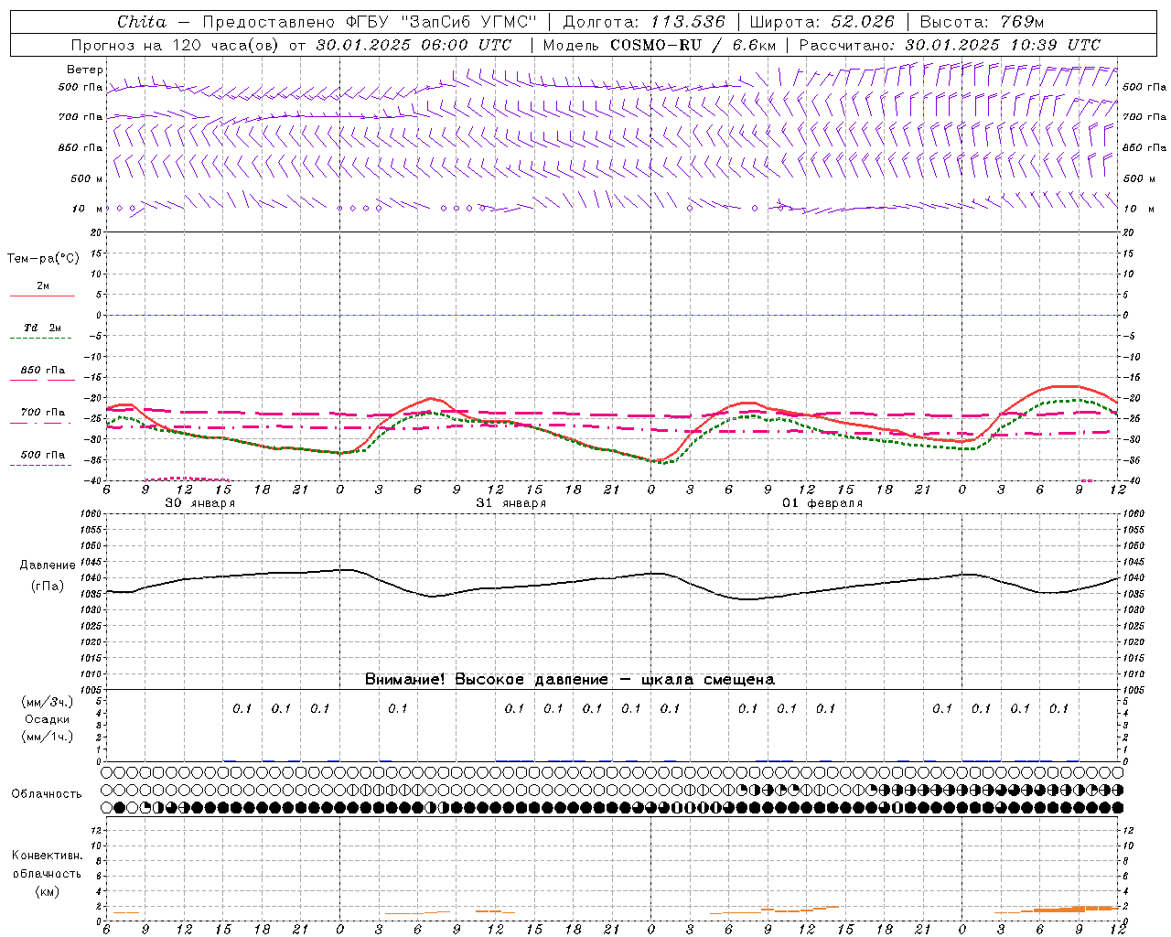Click the left 850 гПа wind level label
Screen dimensions: 1171x937
coord(81,148)
